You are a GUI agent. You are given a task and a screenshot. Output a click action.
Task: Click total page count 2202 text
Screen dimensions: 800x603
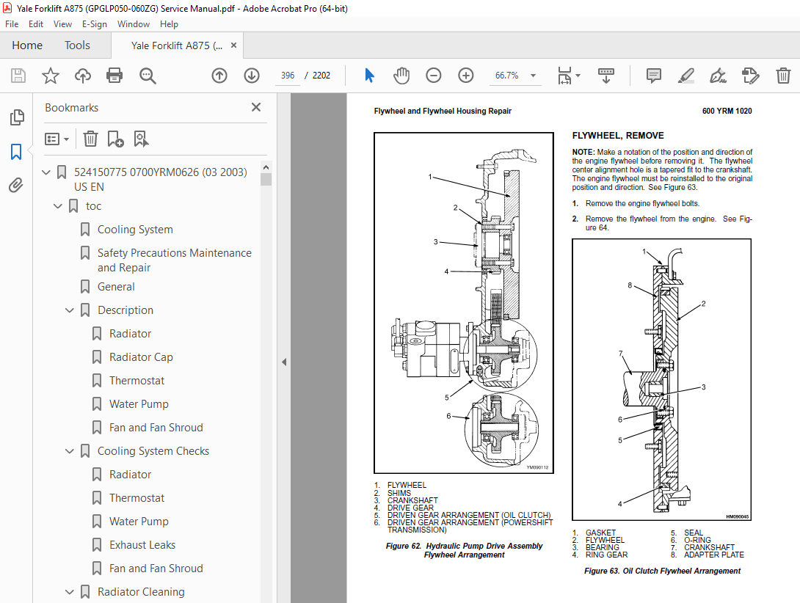(x=321, y=76)
